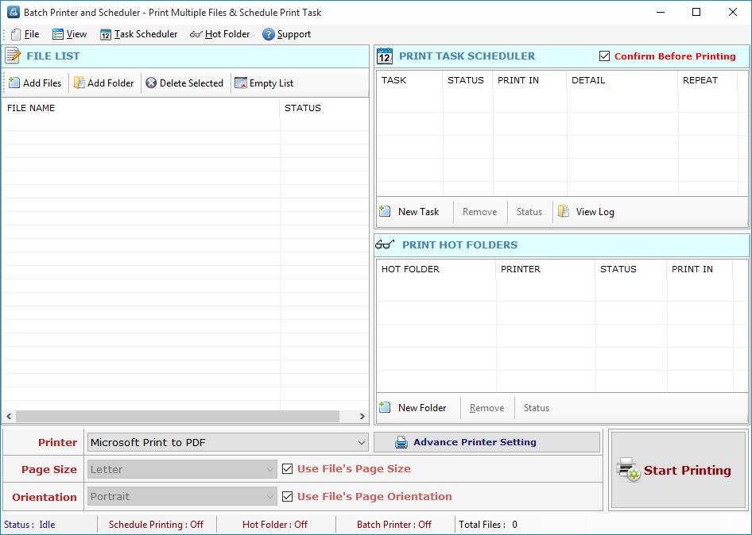Image resolution: width=752 pixels, height=535 pixels.
Task: Open the Hot Folder menu
Action: (x=220, y=34)
